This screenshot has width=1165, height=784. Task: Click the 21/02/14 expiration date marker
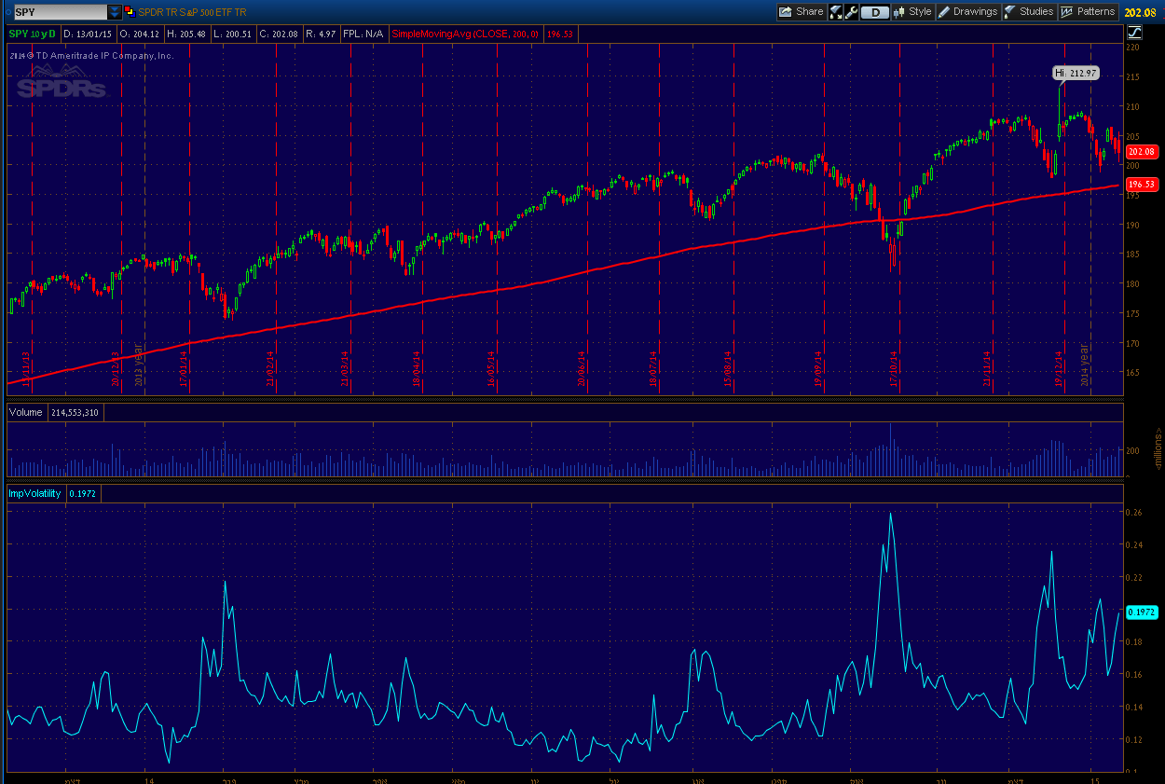click(270, 368)
